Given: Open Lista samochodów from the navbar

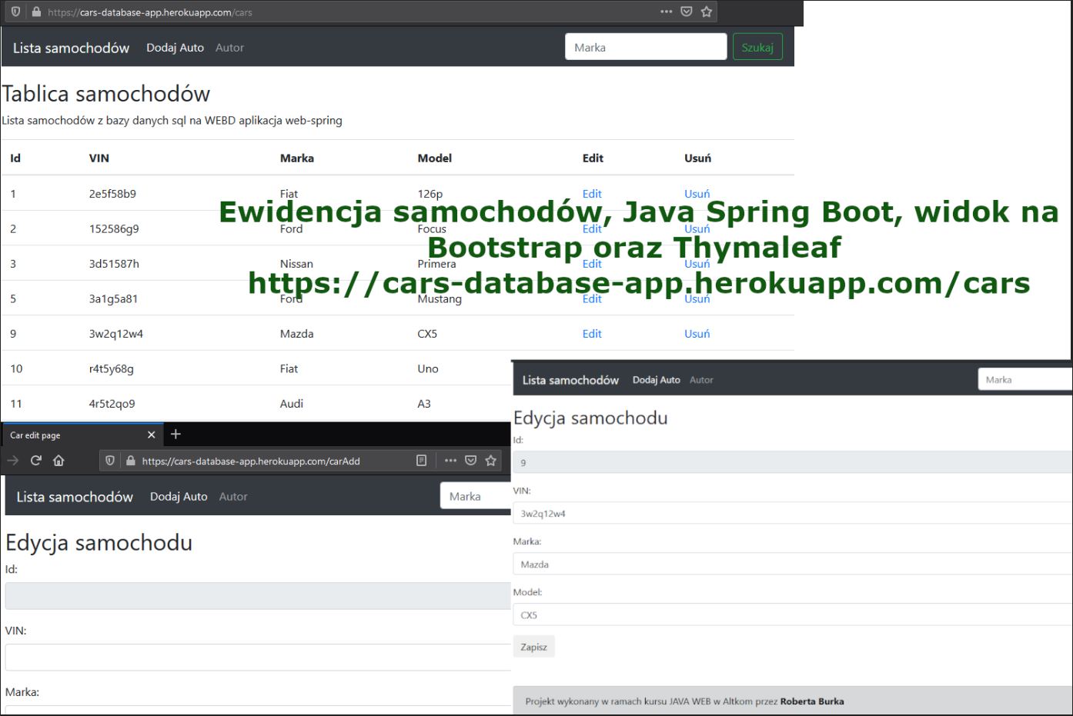Looking at the screenshot, I should click(x=71, y=48).
